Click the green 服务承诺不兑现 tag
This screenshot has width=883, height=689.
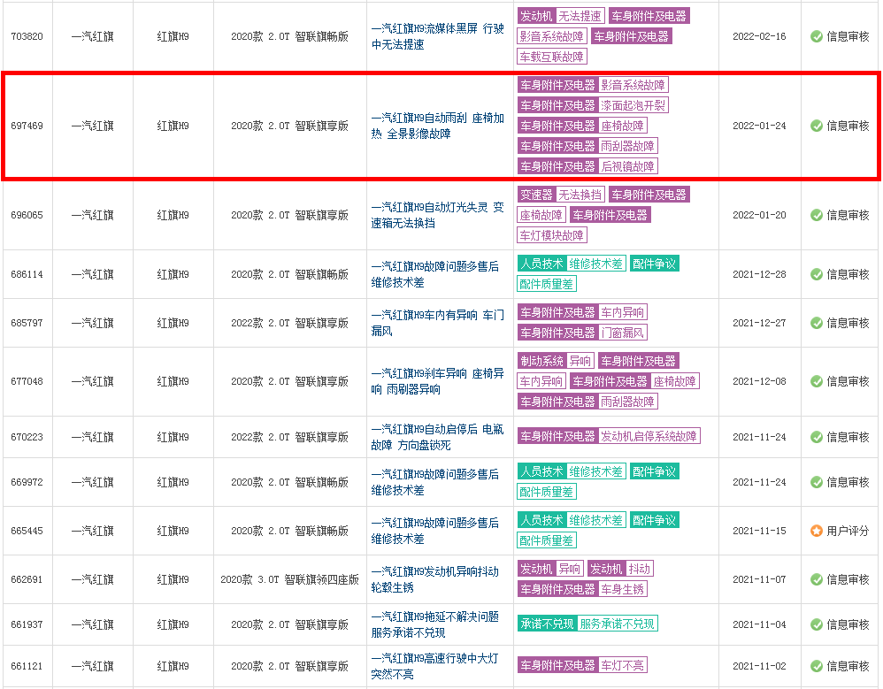(618, 624)
